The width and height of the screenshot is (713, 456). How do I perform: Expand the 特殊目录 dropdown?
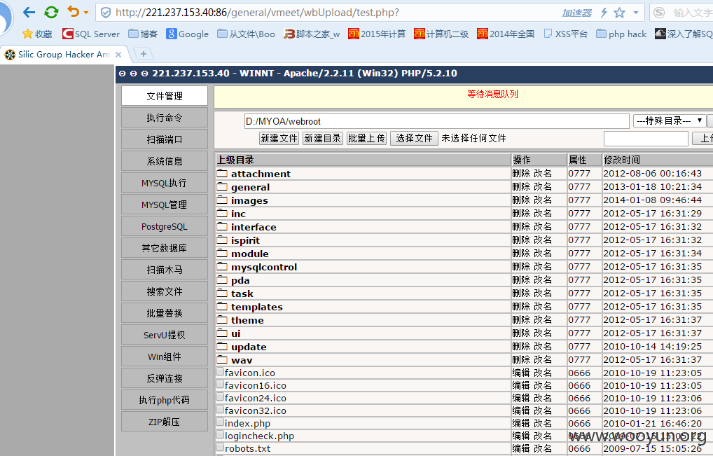tap(670, 121)
